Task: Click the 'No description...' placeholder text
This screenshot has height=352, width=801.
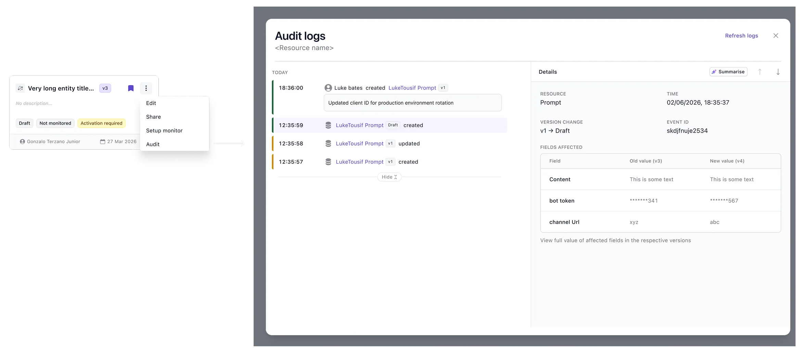Action: [34, 103]
